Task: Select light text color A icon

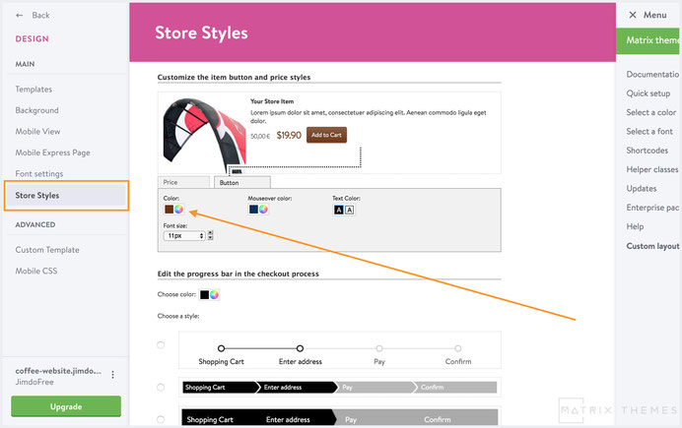Action: coord(349,211)
